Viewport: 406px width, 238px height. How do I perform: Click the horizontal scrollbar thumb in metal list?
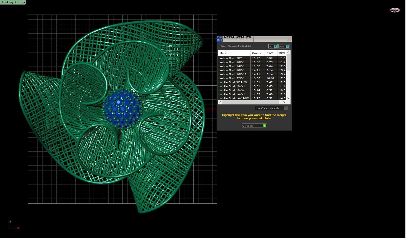[251, 102]
